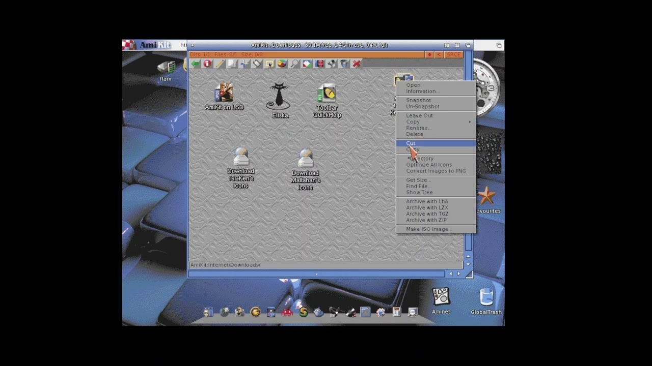The height and width of the screenshot is (366, 652).
Task: Open the Ram disk desktop icon
Action: click(166, 71)
